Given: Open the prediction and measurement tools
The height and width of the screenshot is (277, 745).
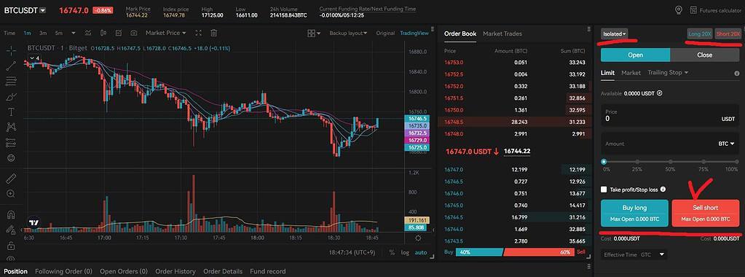Looking at the screenshot, I should [11, 142].
